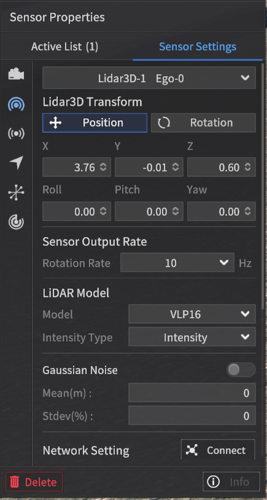Click the Stdev(%) input field
This screenshot has height=500, width=267.
pos(192,415)
